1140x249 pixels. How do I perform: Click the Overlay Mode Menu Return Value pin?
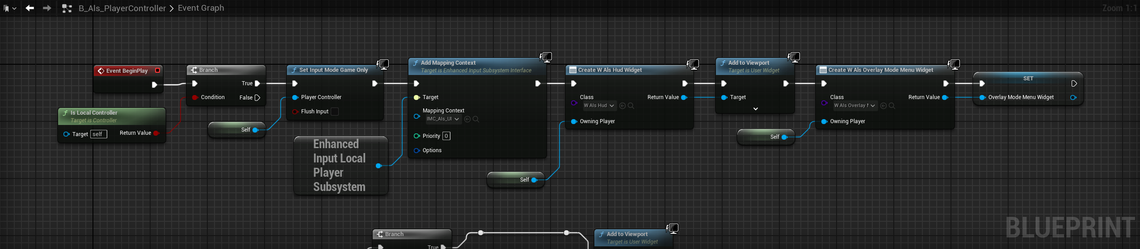[x=945, y=97]
